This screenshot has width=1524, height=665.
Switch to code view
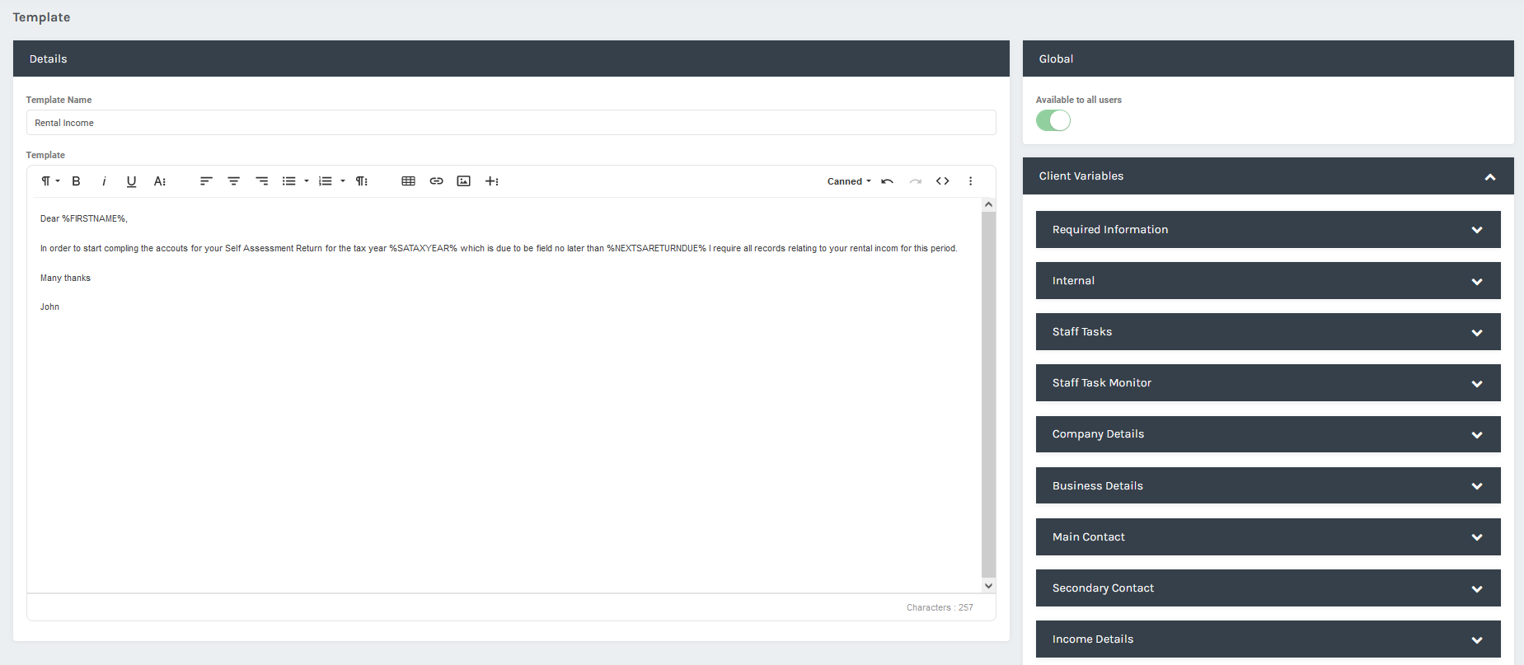pyautogui.click(x=943, y=181)
